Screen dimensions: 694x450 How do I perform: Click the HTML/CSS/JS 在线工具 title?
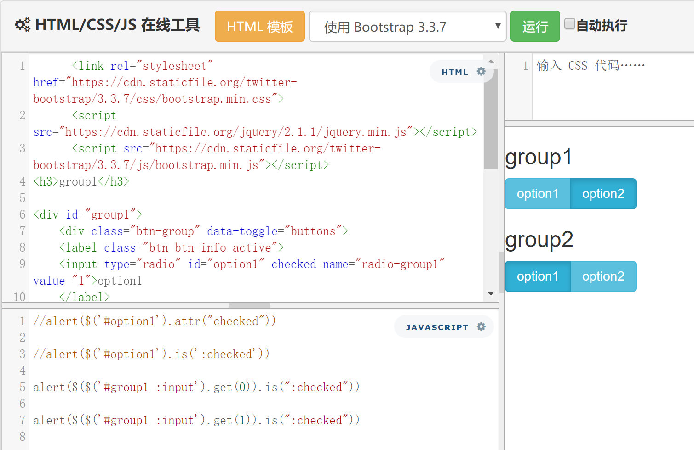pyautogui.click(x=117, y=25)
